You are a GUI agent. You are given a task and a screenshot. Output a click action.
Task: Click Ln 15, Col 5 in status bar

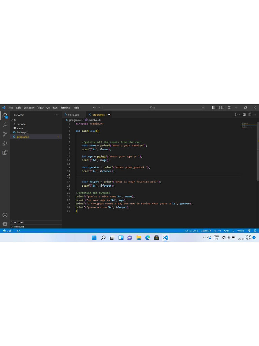[x=192, y=230]
